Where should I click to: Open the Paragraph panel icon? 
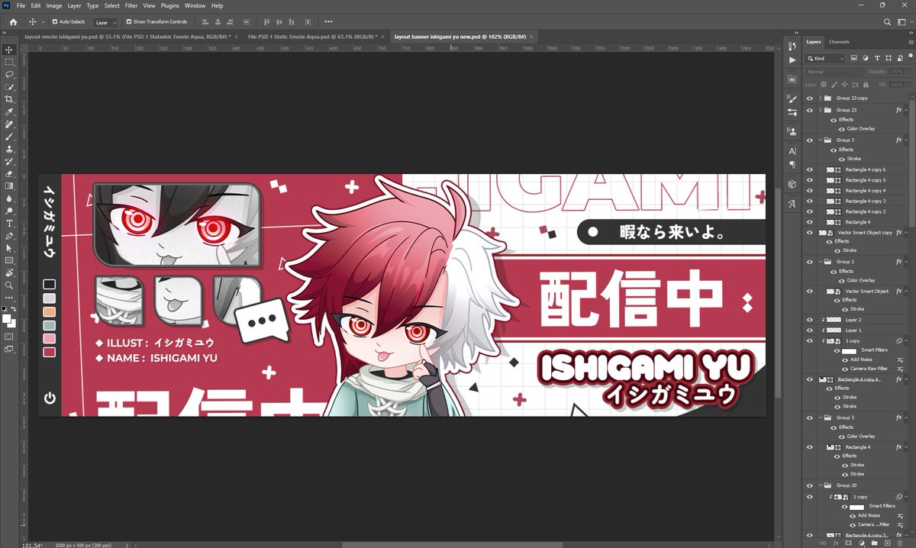[x=792, y=164]
